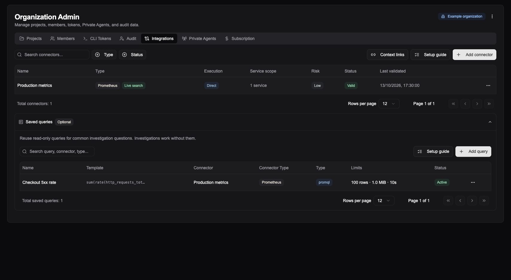This screenshot has width=511, height=280.
Task: Click the Context links button
Action: pos(388,55)
